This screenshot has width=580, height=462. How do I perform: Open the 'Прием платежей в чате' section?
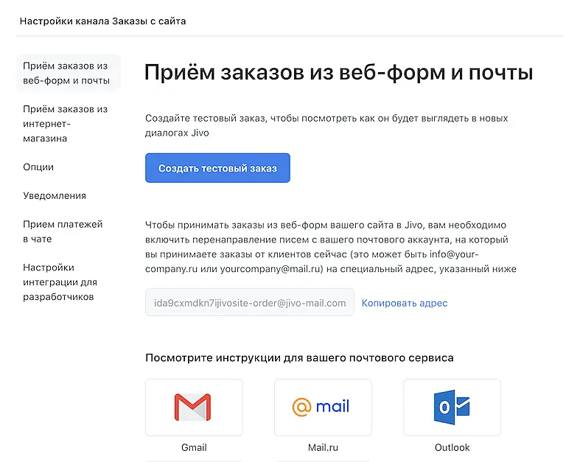pyautogui.click(x=63, y=231)
